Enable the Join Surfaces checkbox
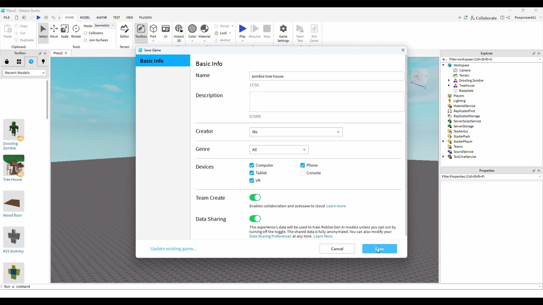Viewport: 543px width, 305px height. pos(86,40)
